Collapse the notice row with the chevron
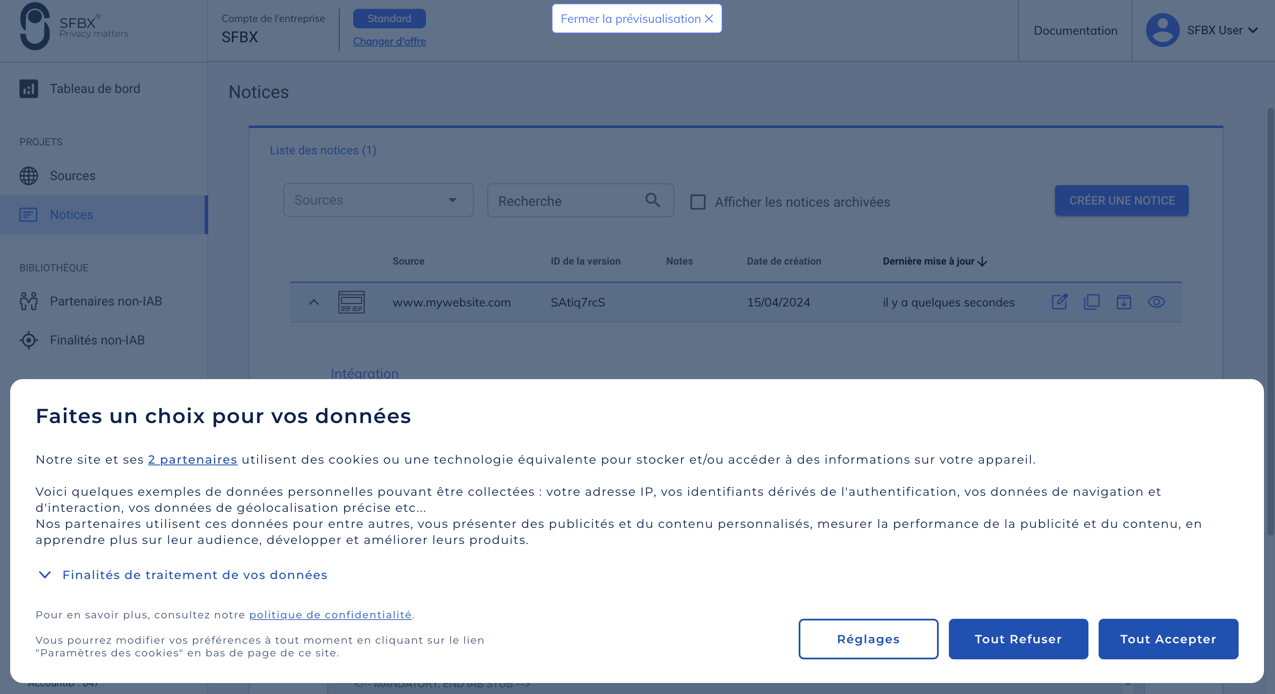Viewport: 1275px width, 694px height. pyautogui.click(x=314, y=302)
